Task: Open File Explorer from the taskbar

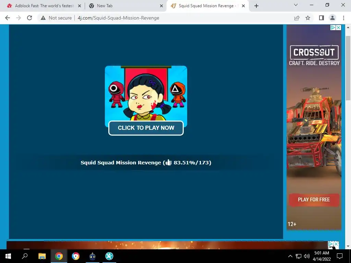Action: pyautogui.click(x=42, y=256)
